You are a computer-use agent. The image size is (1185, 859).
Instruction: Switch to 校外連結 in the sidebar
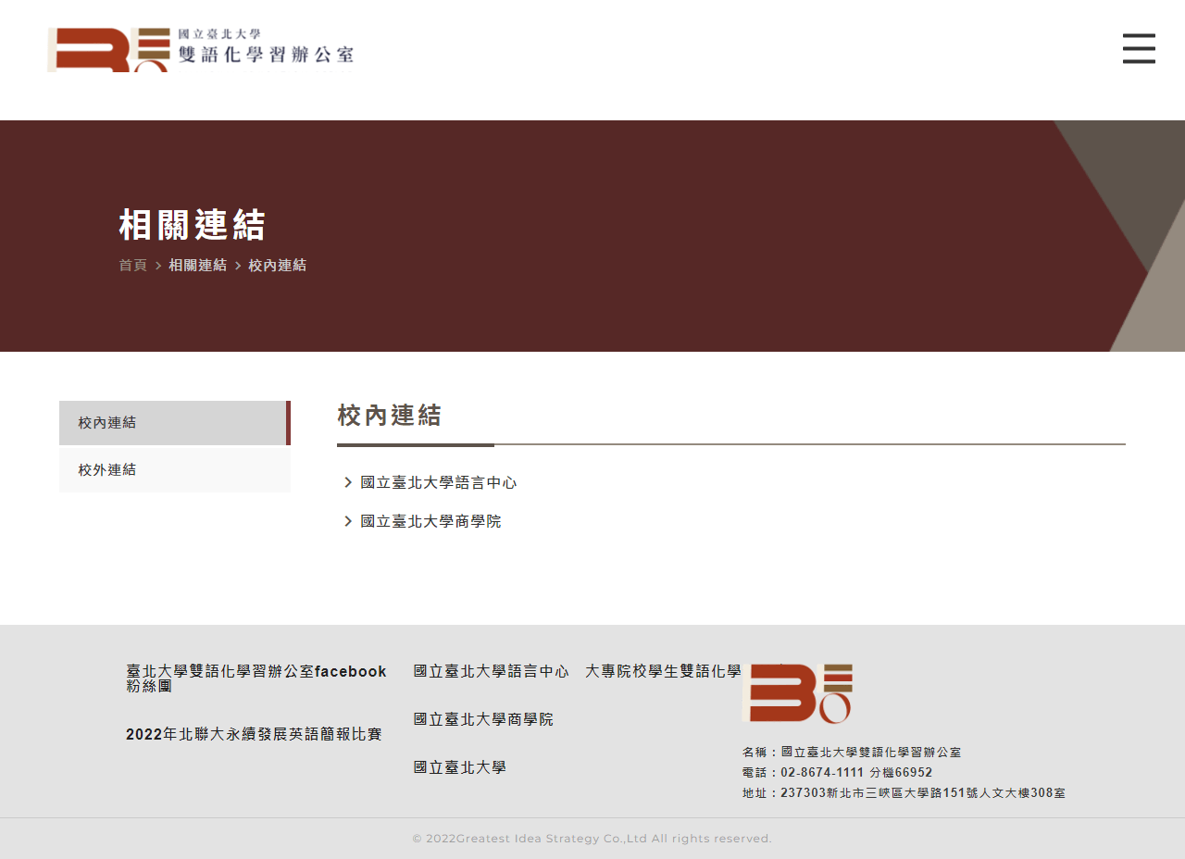pyautogui.click(x=175, y=470)
